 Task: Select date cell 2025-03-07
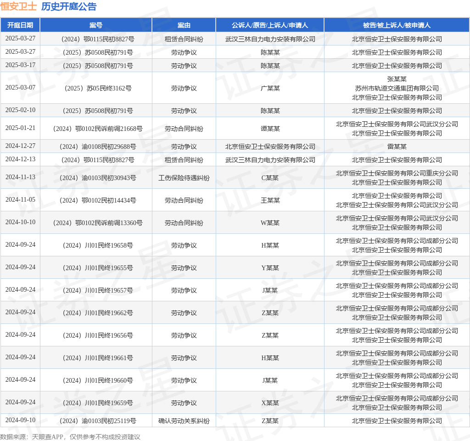tap(20, 88)
